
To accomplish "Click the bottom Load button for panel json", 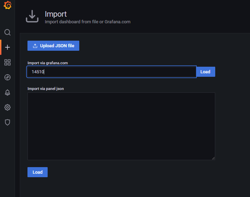I will (x=38, y=172).
